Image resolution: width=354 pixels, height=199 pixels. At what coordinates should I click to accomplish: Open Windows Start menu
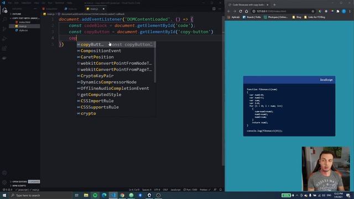tap(4, 195)
